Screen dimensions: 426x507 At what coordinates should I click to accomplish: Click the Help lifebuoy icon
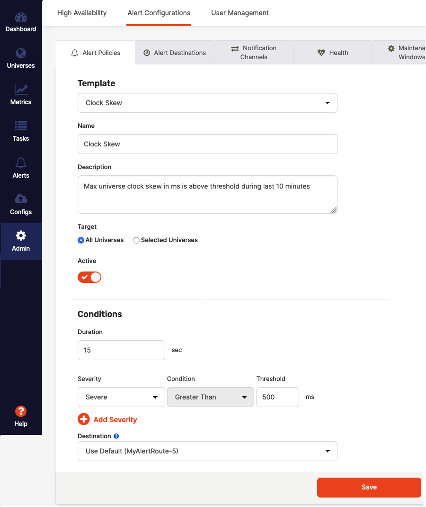point(21,411)
